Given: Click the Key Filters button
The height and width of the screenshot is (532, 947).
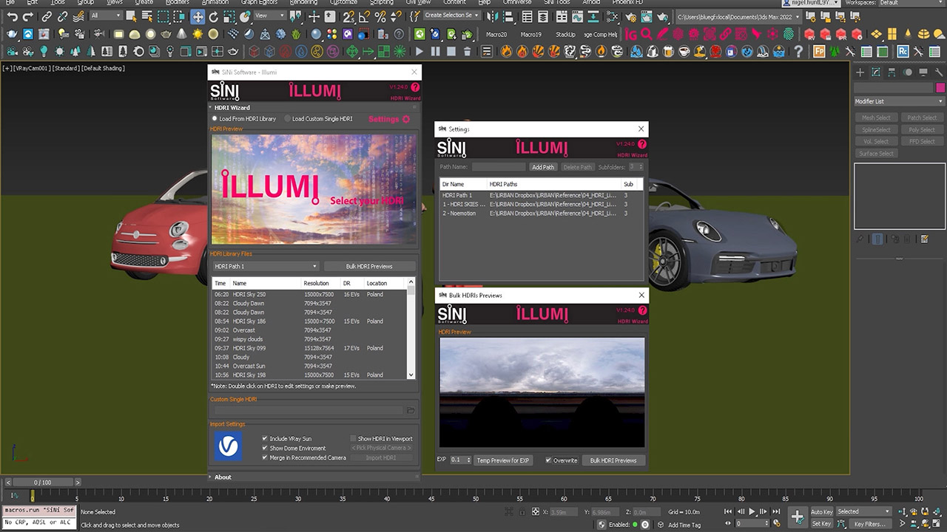Looking at the screenshot, I should (x=869, y=524).
